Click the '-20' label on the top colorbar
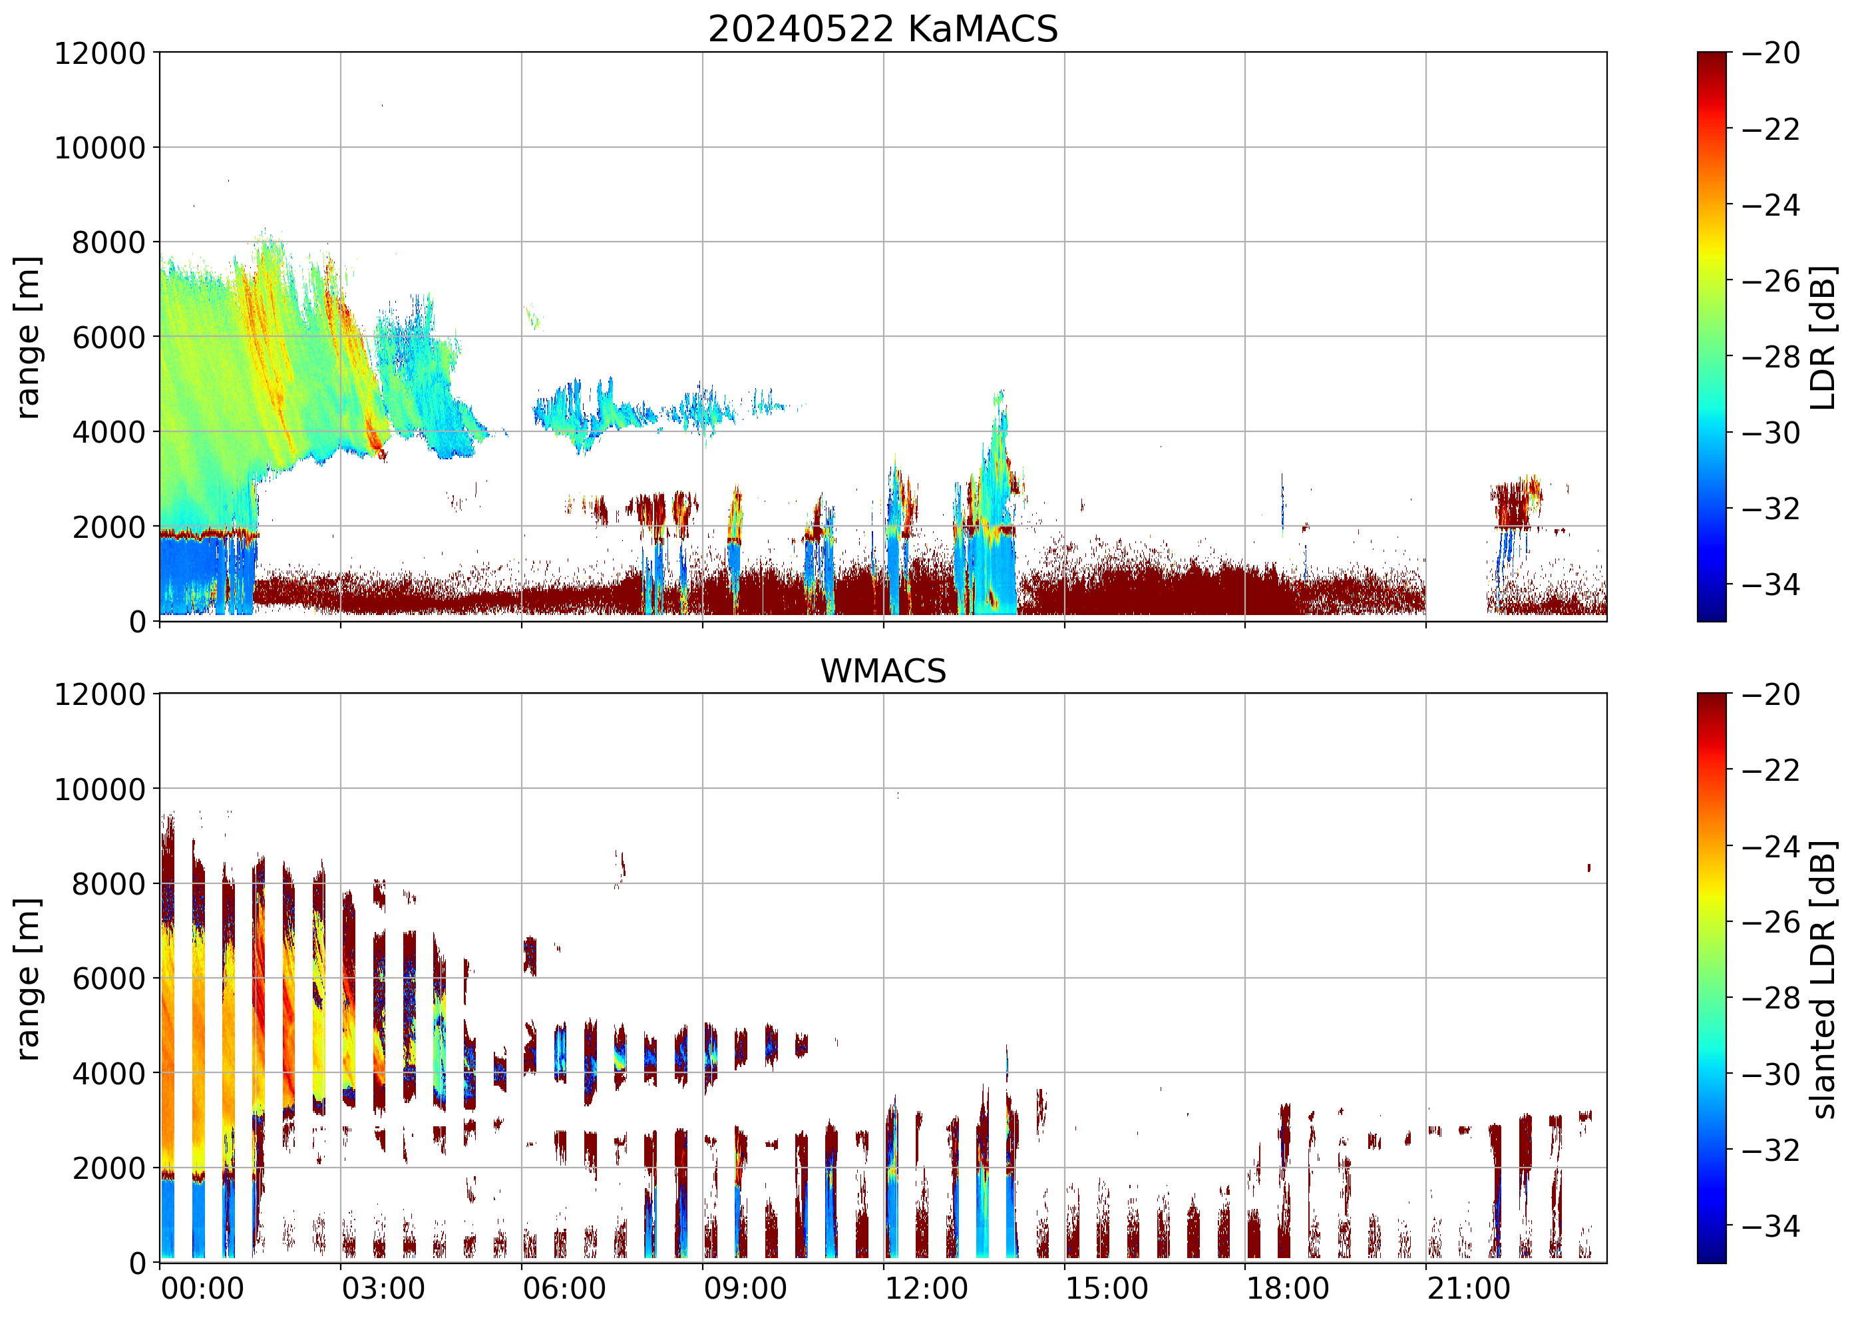This screenshot has width=1854, height=1318. (x=1770, y=53)
